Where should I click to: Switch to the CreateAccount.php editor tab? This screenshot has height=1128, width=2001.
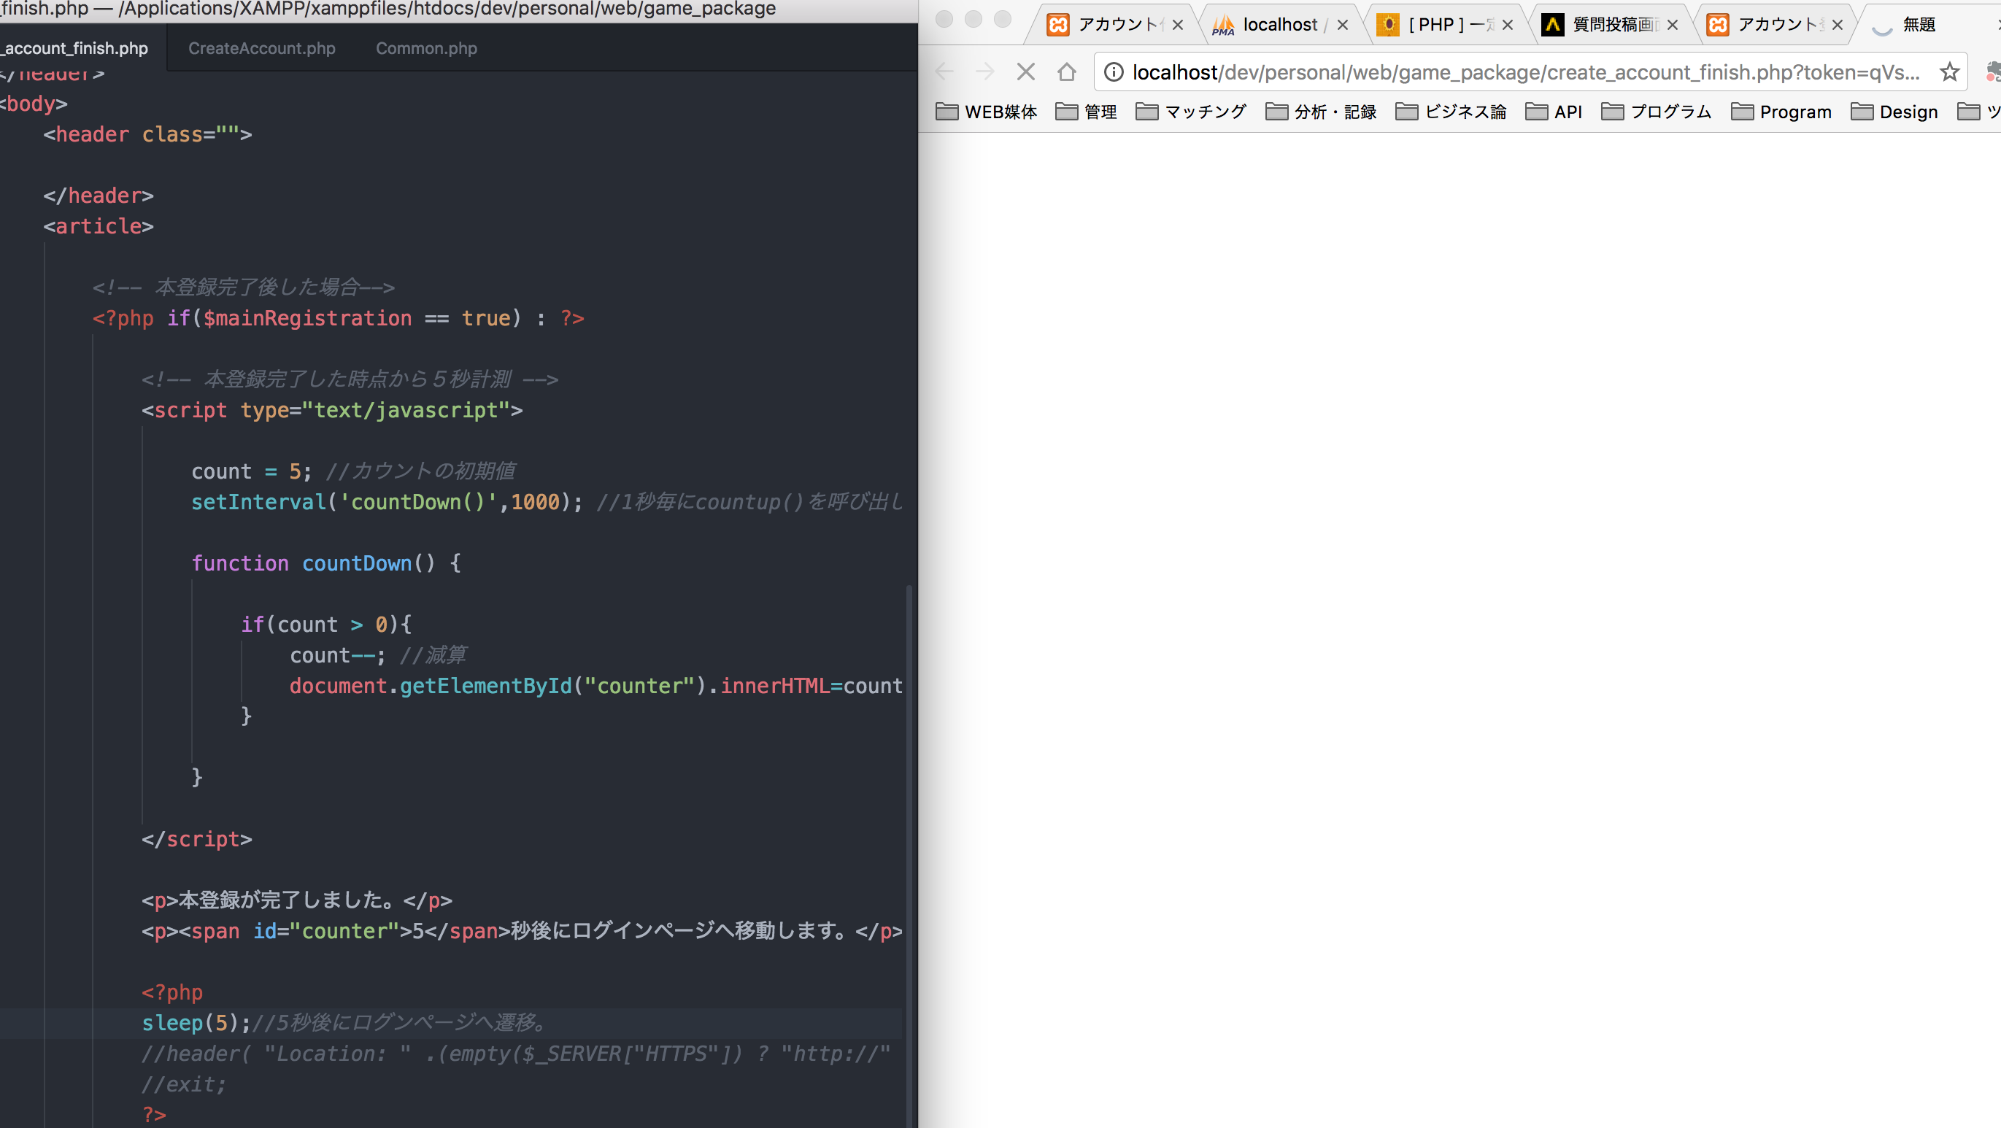(262, 48)
